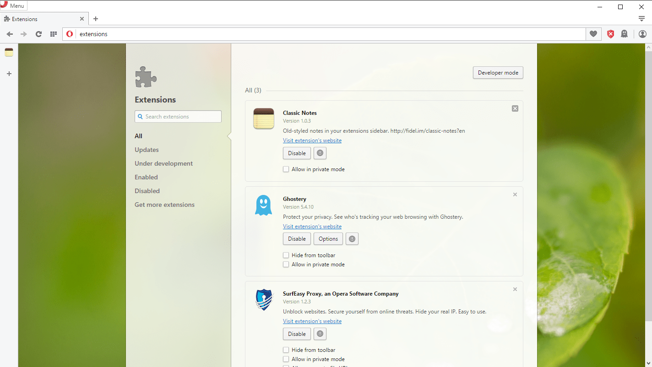Screen dimensions: 652x367
Task: Click the Classic Notes notepad icon
Action: [x=263, y=119]
